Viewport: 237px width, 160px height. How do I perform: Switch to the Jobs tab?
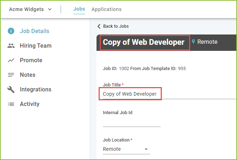[79, 9]
